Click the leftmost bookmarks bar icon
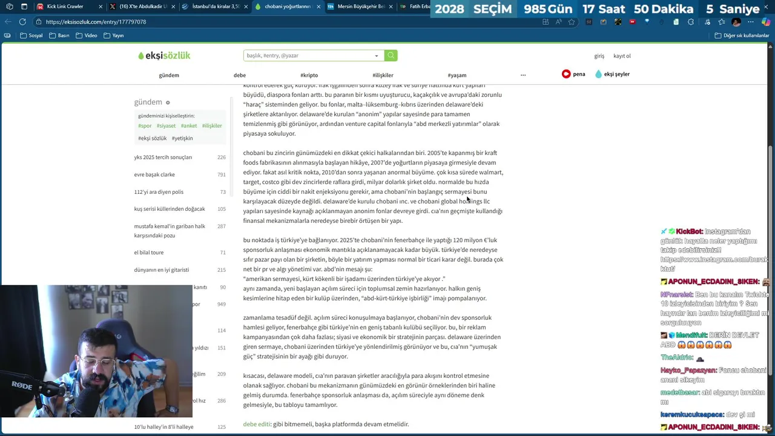This screenshot has width=775, height=436. tap(7, 35)
